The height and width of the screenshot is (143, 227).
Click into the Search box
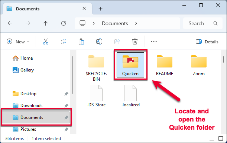click(x=203, y=23)
